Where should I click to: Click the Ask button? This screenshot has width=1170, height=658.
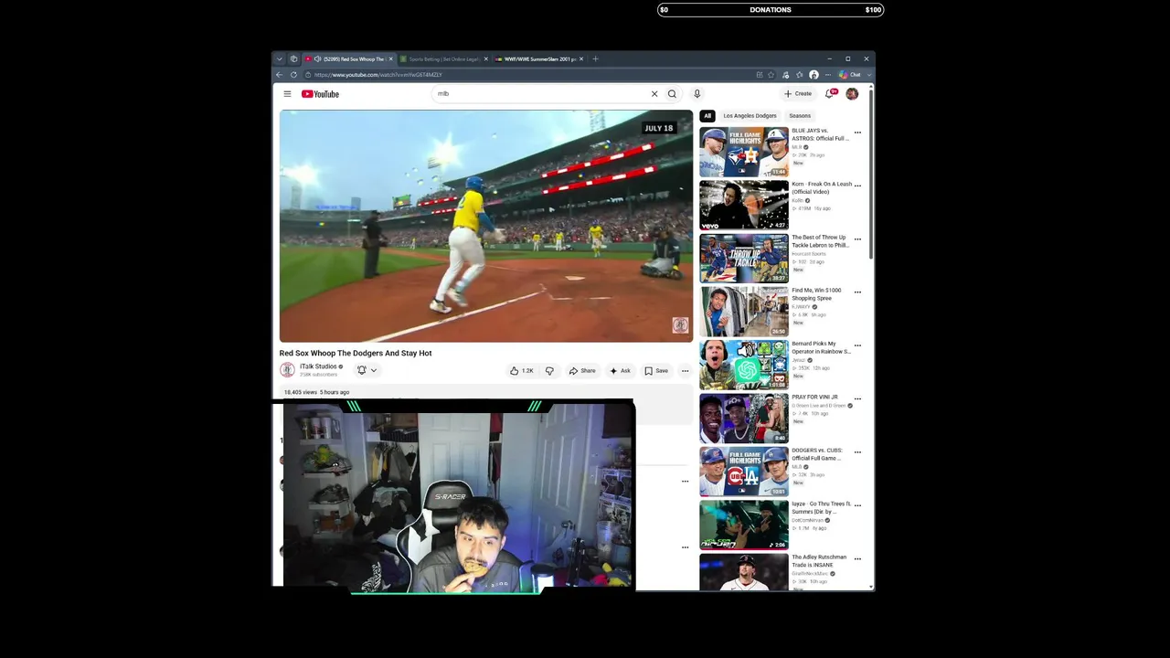coord(620,371)
